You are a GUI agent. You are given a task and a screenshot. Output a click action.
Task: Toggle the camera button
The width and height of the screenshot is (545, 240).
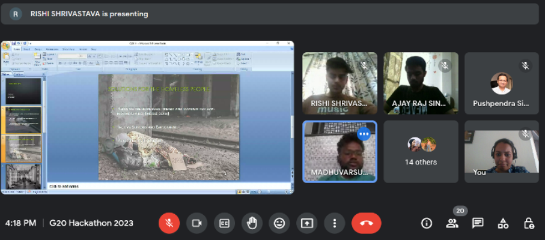point(196,223)
